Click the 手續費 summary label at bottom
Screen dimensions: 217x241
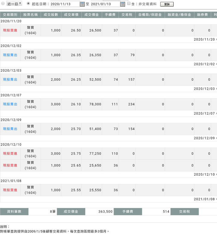click(x=128, y=212)
